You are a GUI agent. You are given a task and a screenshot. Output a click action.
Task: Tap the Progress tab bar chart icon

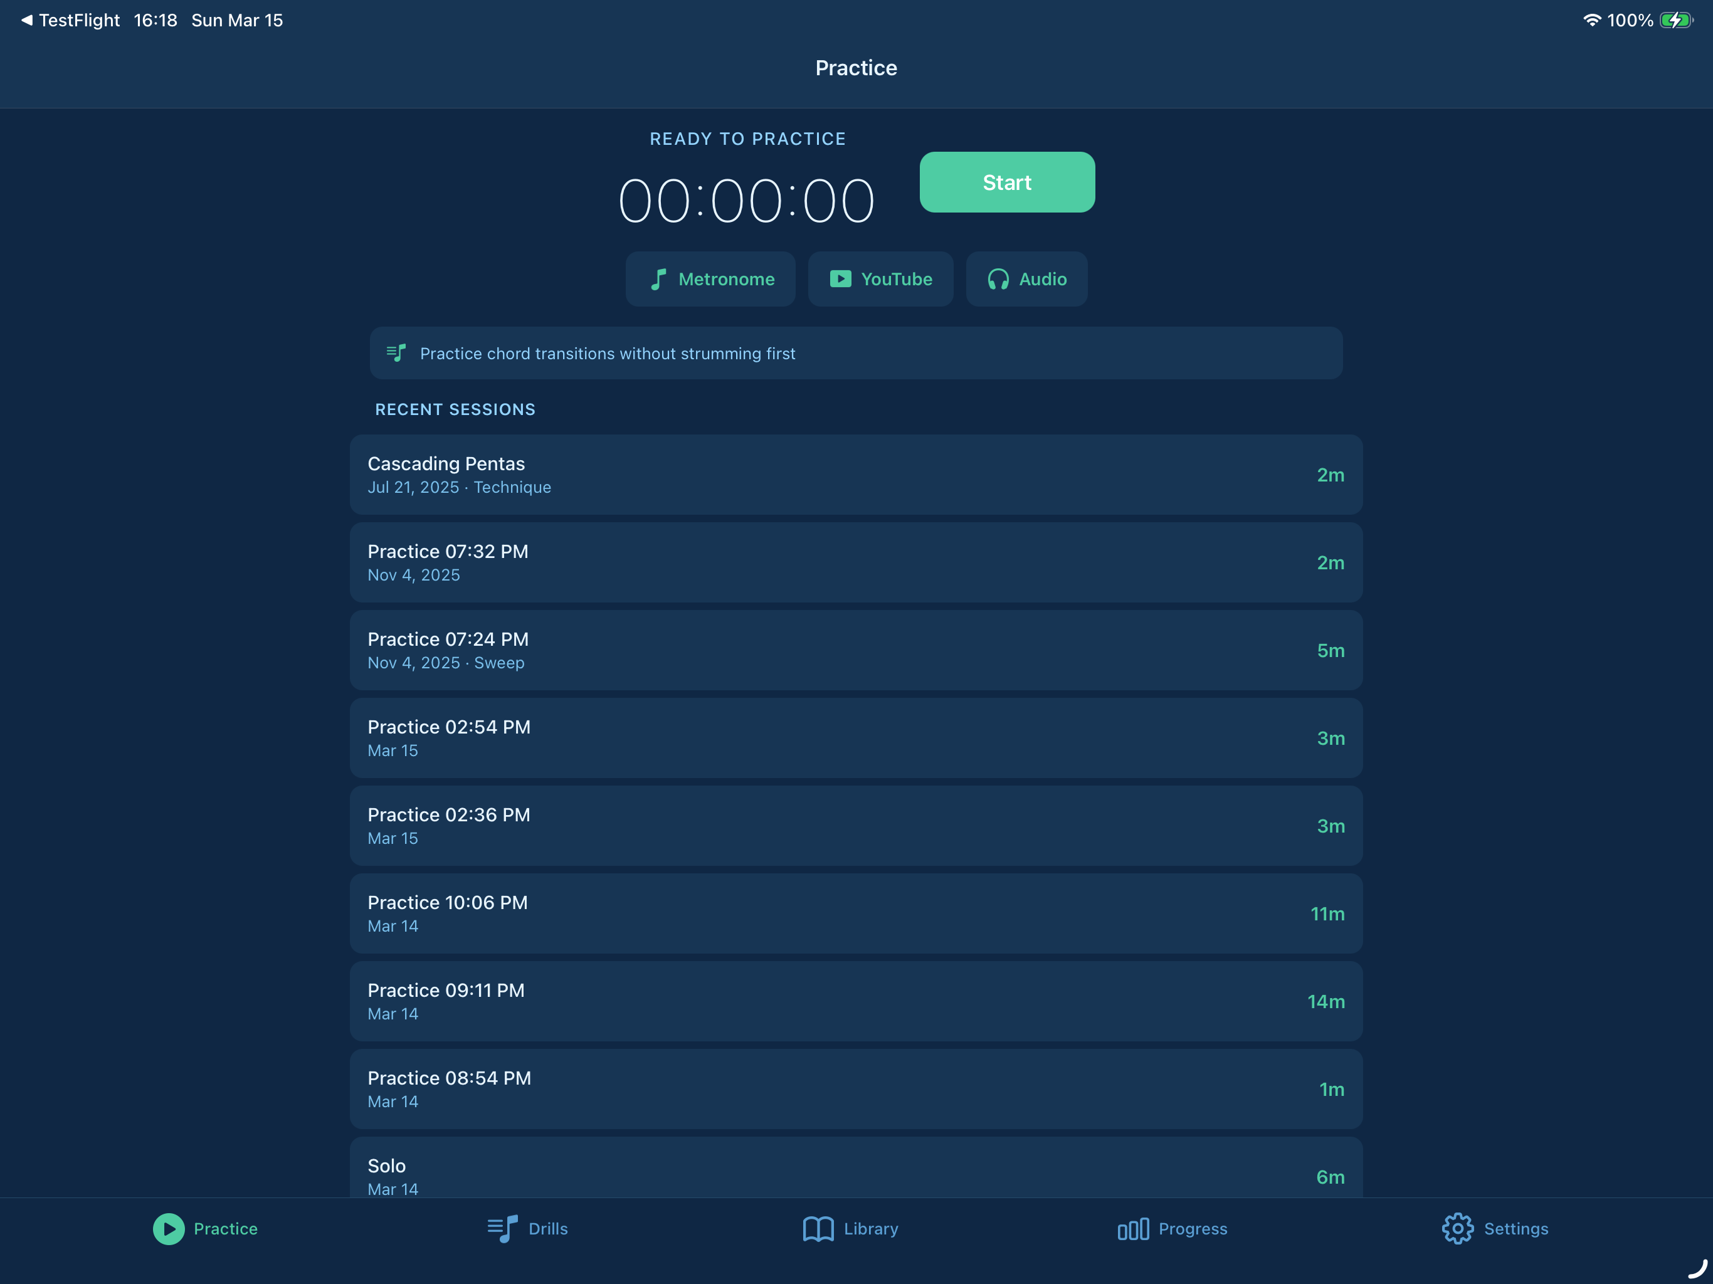tap(1133, 1229)
